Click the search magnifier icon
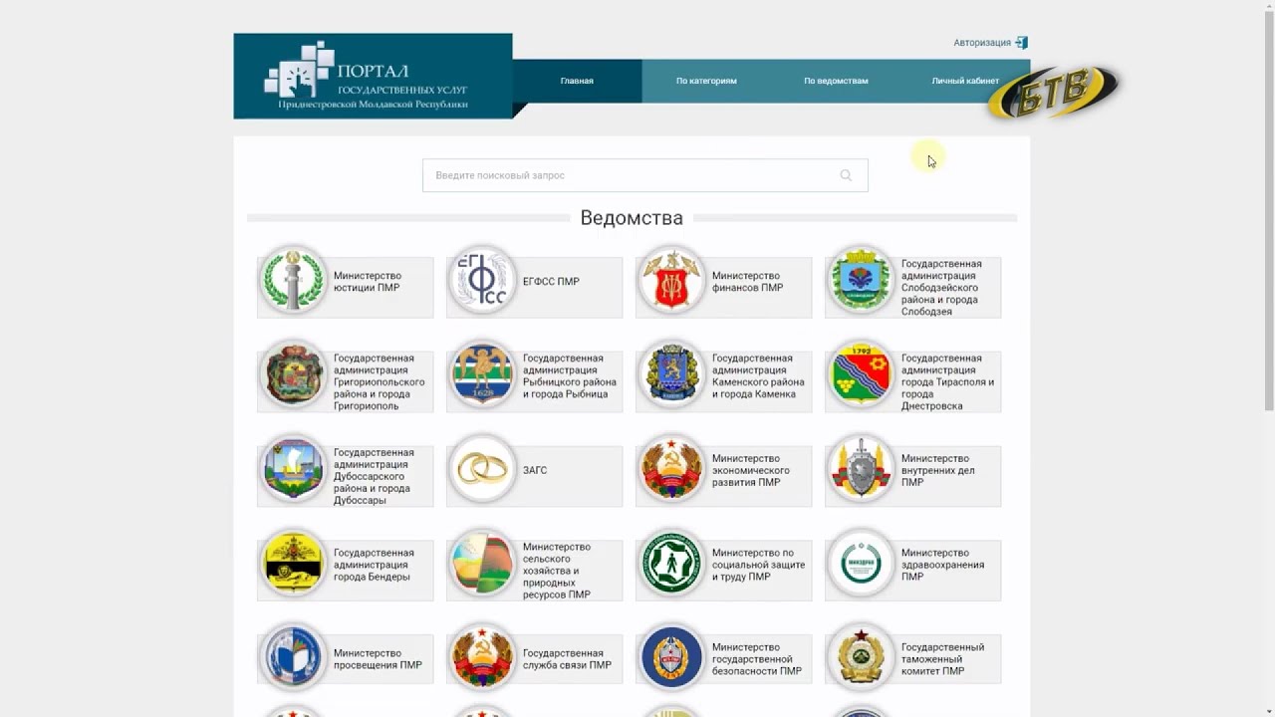The height and width of the screenshot is (717, 1275). click(x=846, y=175)
